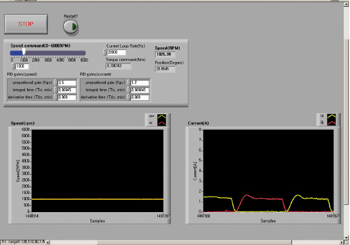350x245 pixels.
Task: Click the stepper for speed proportional gain Kps
Action: 55,83
